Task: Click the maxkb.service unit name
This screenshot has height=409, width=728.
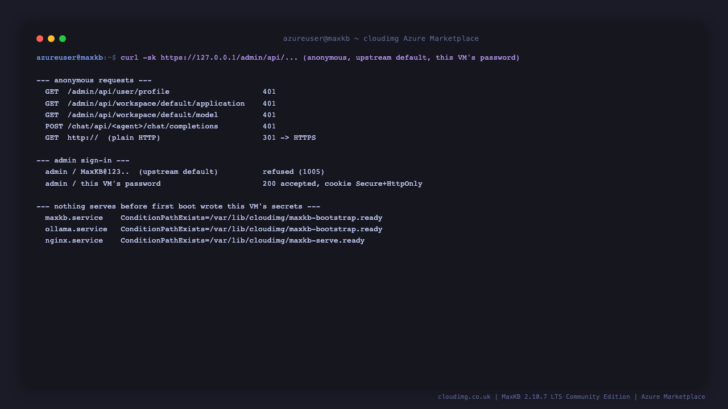Action: 74,218
